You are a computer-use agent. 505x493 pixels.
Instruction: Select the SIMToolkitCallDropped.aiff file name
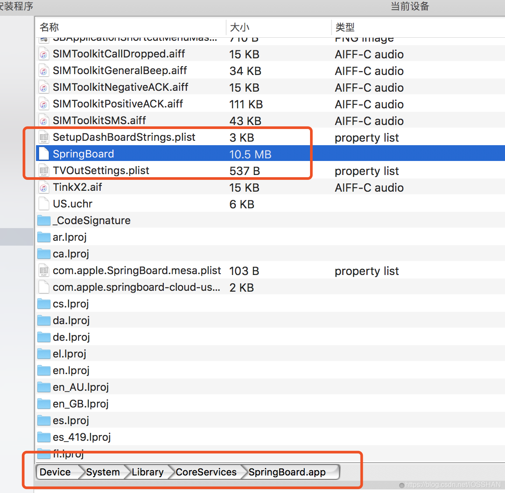(119, 54)
